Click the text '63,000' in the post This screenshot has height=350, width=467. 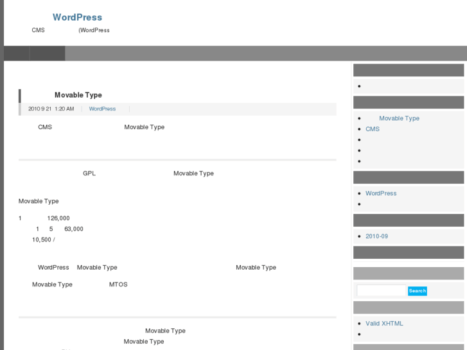(74, 229)
